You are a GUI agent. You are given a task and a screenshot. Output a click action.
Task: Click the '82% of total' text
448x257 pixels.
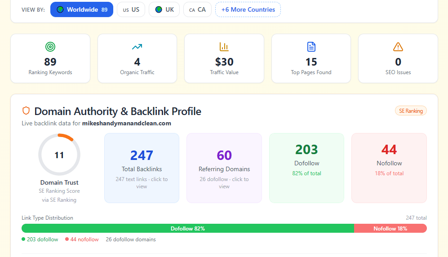(x=306, y=173)
